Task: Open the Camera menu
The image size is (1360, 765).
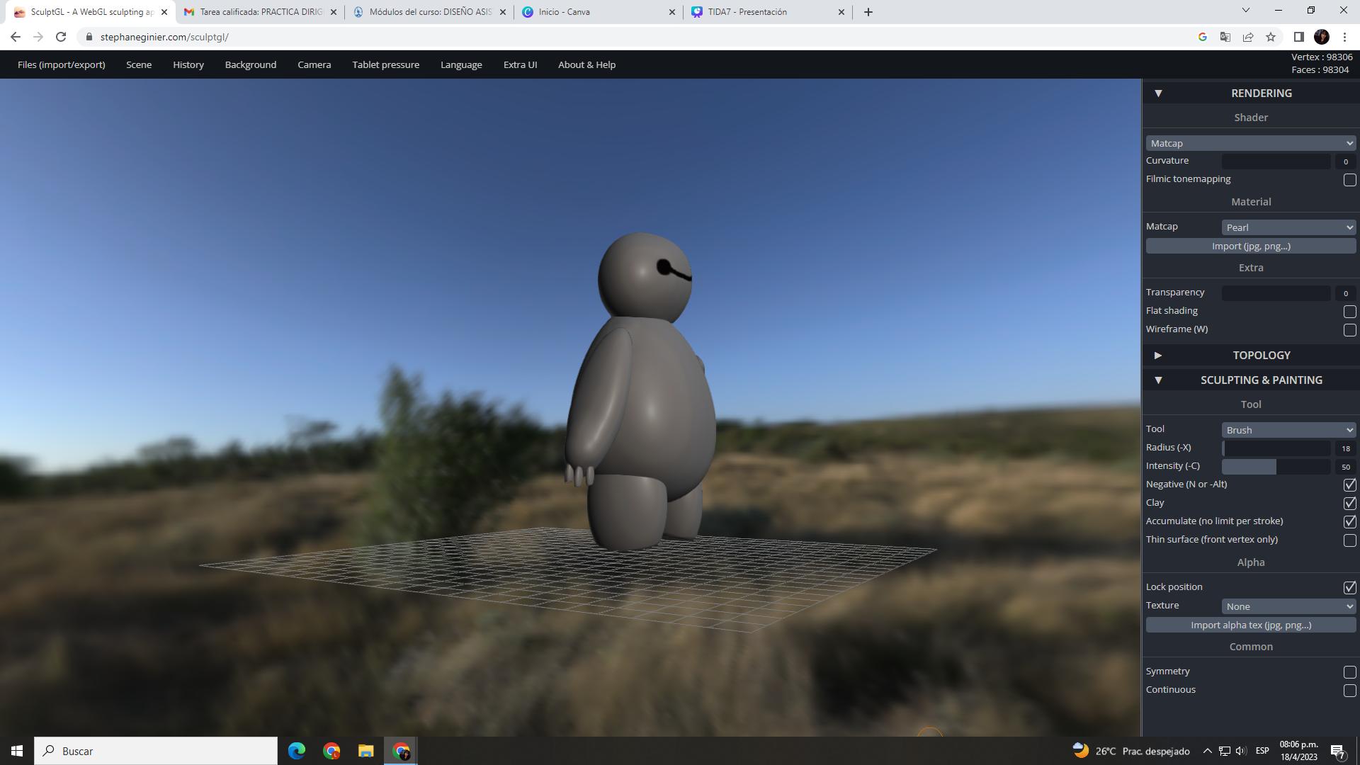Action: 314,64
